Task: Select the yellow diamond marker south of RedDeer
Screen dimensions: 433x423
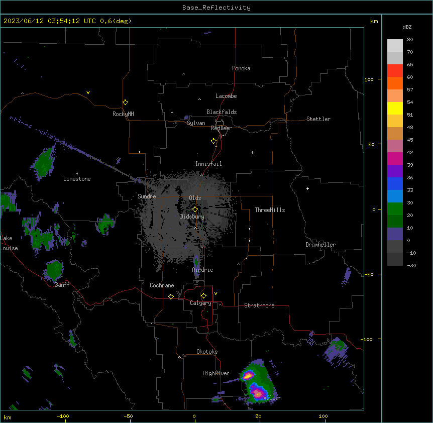Action: [213, 141]
